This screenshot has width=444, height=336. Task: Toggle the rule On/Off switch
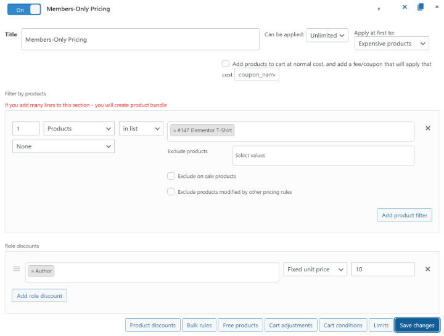[24, 9]
